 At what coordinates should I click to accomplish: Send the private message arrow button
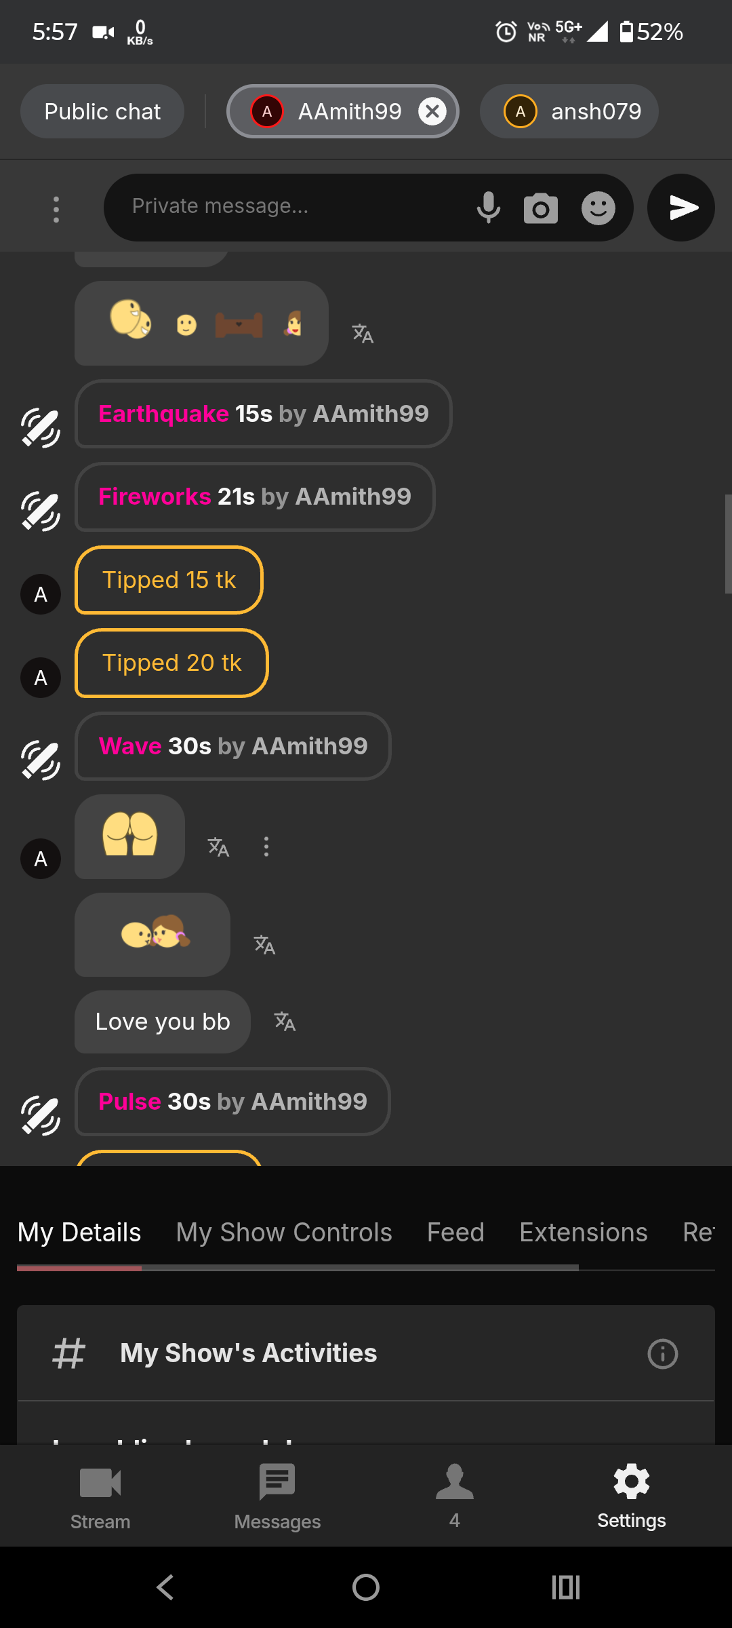tap(681, 208)
